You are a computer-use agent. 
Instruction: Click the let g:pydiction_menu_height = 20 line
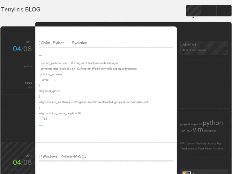[x=60, y=113]
